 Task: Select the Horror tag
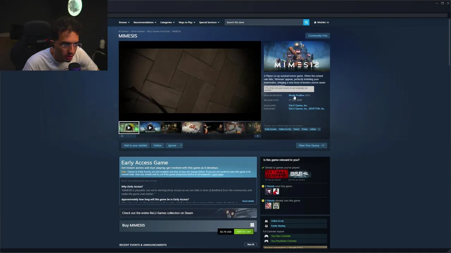[x=296, y=129]
